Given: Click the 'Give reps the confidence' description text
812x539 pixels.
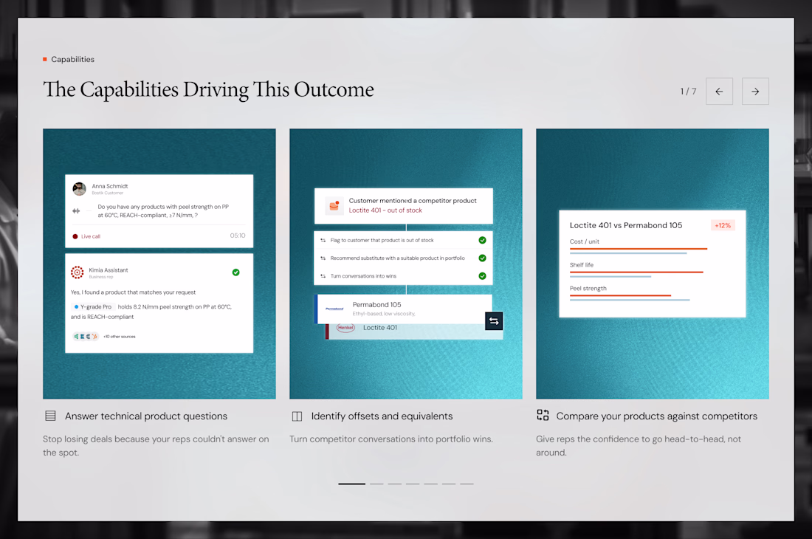Looking at the screenshot, I should point(639,446).
